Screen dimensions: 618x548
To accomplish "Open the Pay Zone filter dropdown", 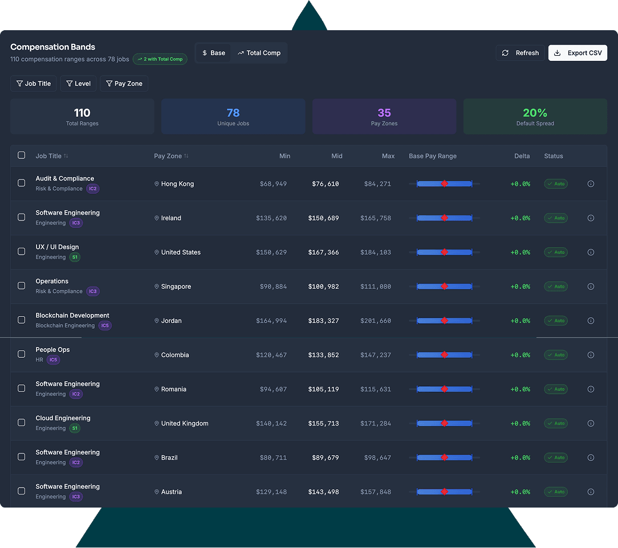I will (124, 83).
